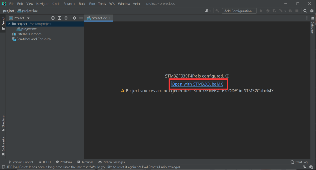Viewport: 316px width, 170px height.
Task: Click the Debug bug icon
Action: coord(268,11)
